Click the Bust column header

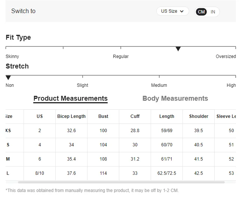[103, 116]
